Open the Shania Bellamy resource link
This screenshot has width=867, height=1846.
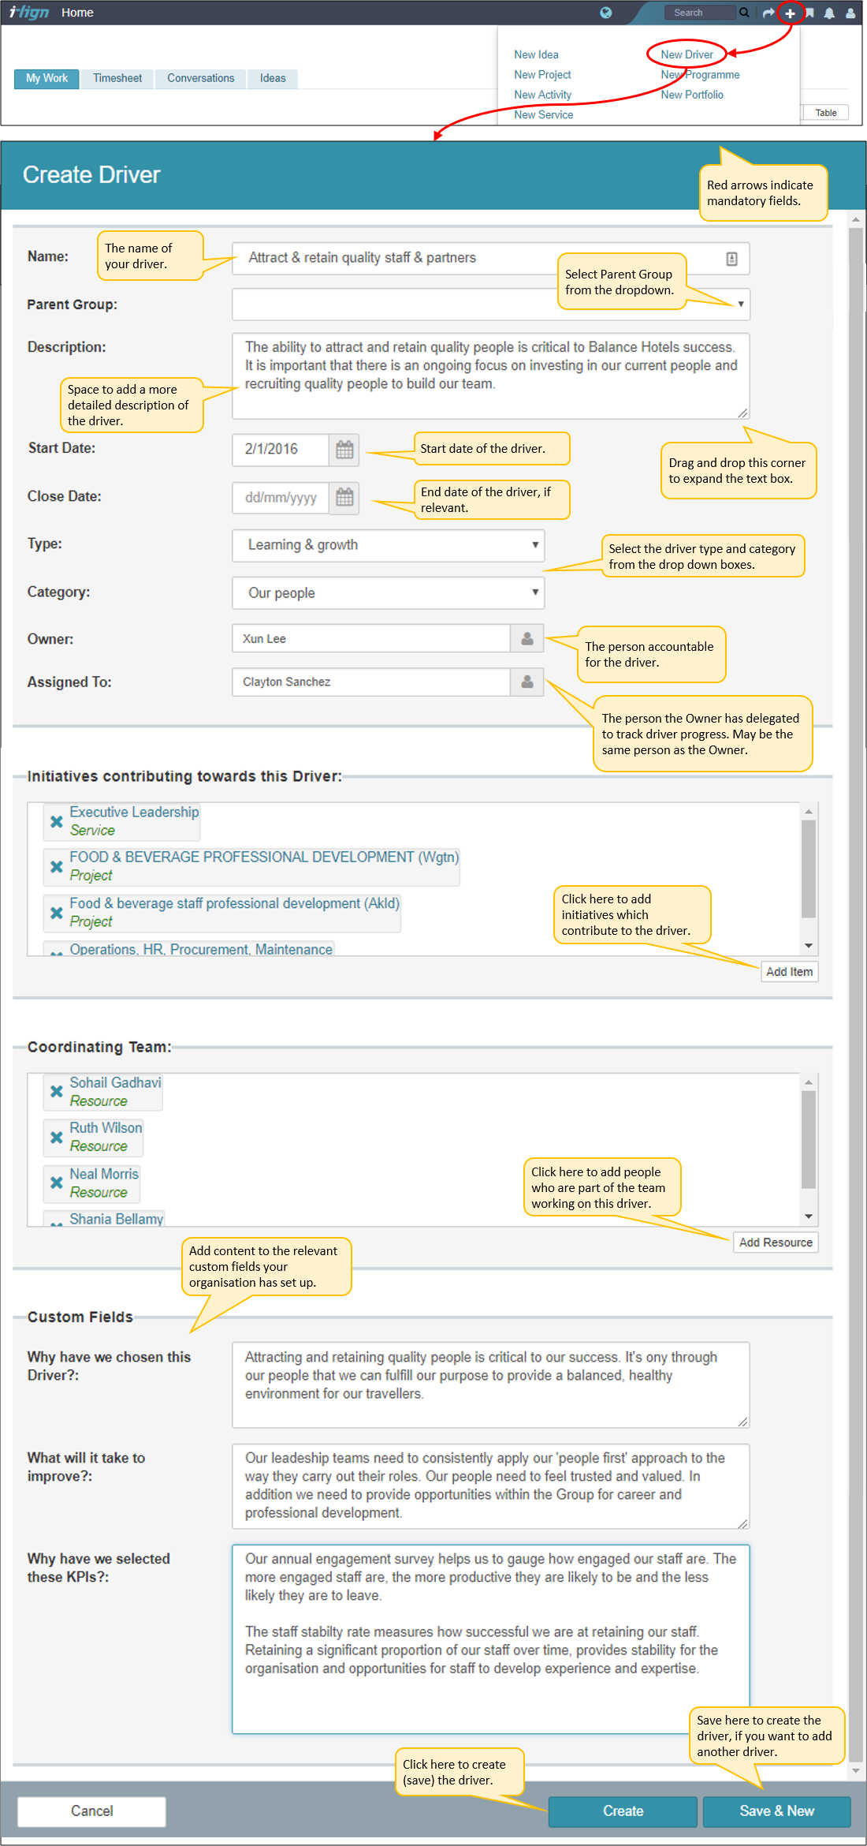coord(116,1219)
